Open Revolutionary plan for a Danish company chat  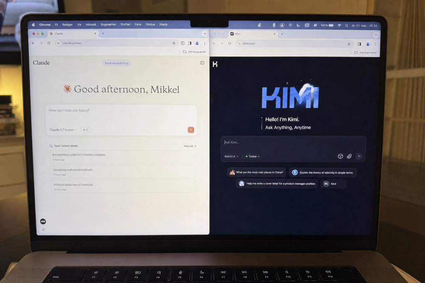(x=122, y=157)
